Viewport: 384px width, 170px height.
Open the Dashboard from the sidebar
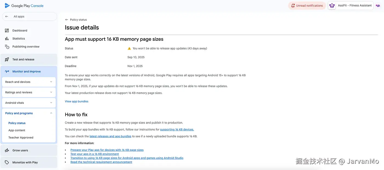coord(19,30)
